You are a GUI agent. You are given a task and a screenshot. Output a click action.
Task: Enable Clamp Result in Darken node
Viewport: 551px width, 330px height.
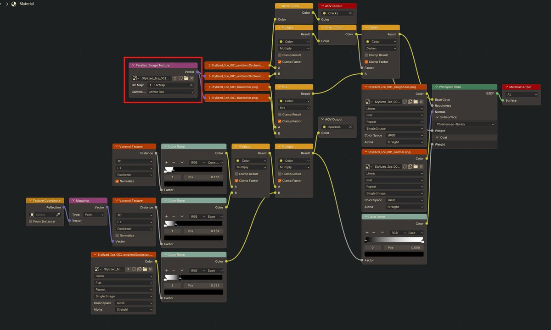367,55
